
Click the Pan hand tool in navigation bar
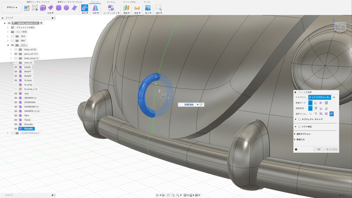click(168, 195)
